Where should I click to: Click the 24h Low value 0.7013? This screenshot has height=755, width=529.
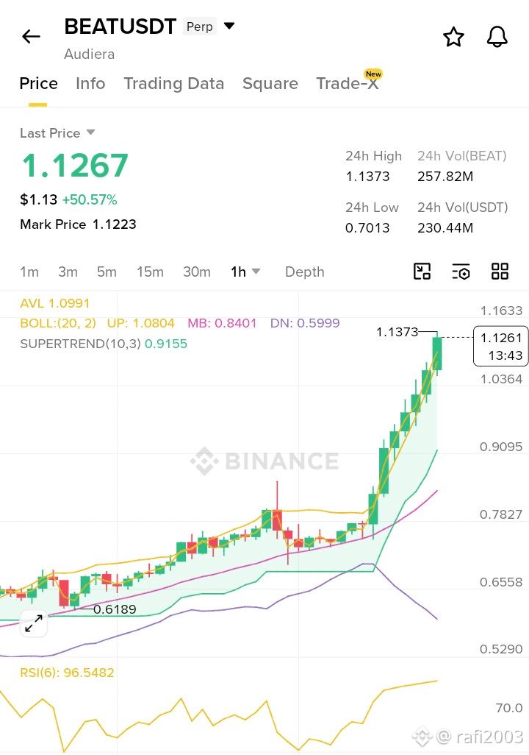pos(367,228)
